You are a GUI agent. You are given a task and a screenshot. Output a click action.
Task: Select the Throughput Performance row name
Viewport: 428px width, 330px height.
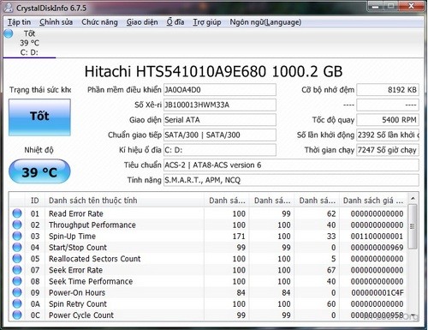[92, 225]
